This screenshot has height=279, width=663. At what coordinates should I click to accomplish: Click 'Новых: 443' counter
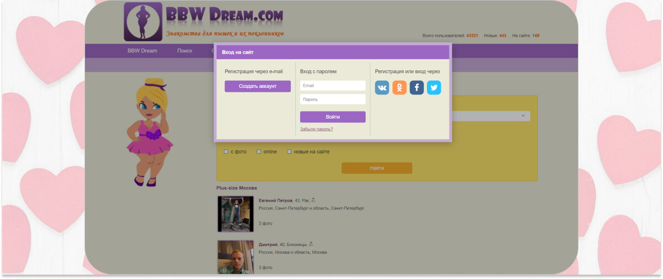click(495, 35)
